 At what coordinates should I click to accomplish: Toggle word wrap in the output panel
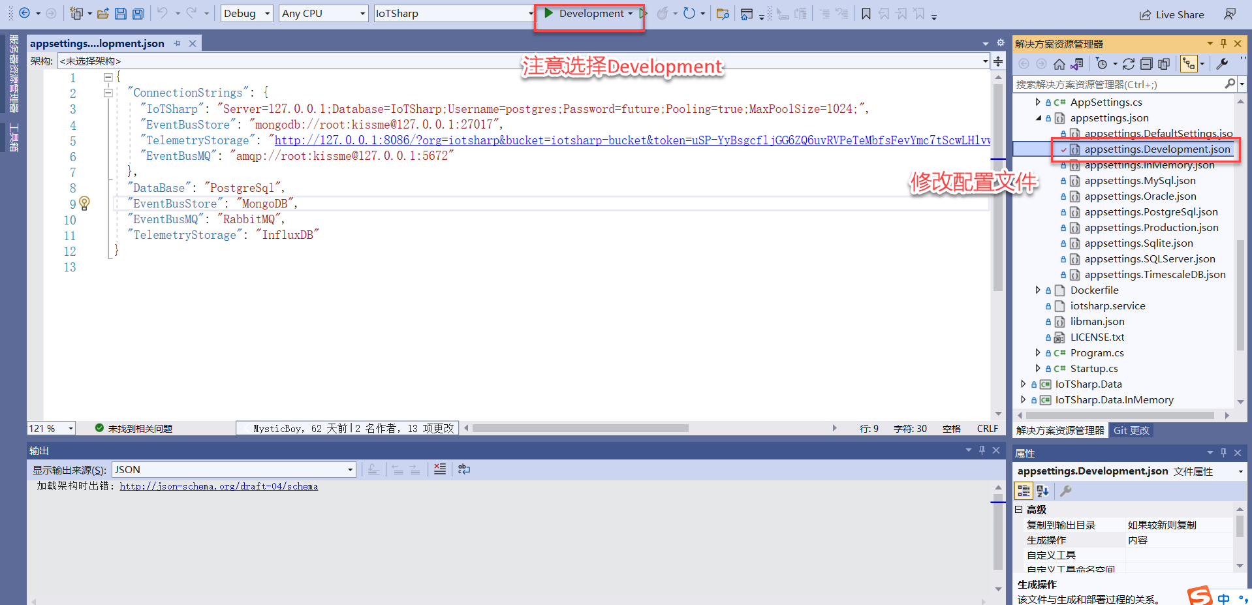tap(464, 469)
